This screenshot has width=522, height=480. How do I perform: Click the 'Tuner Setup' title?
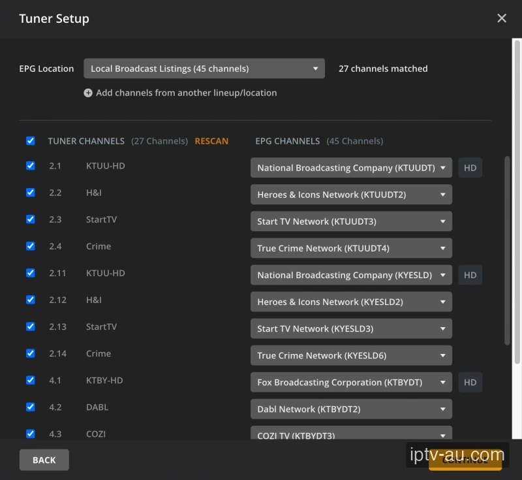54,18
